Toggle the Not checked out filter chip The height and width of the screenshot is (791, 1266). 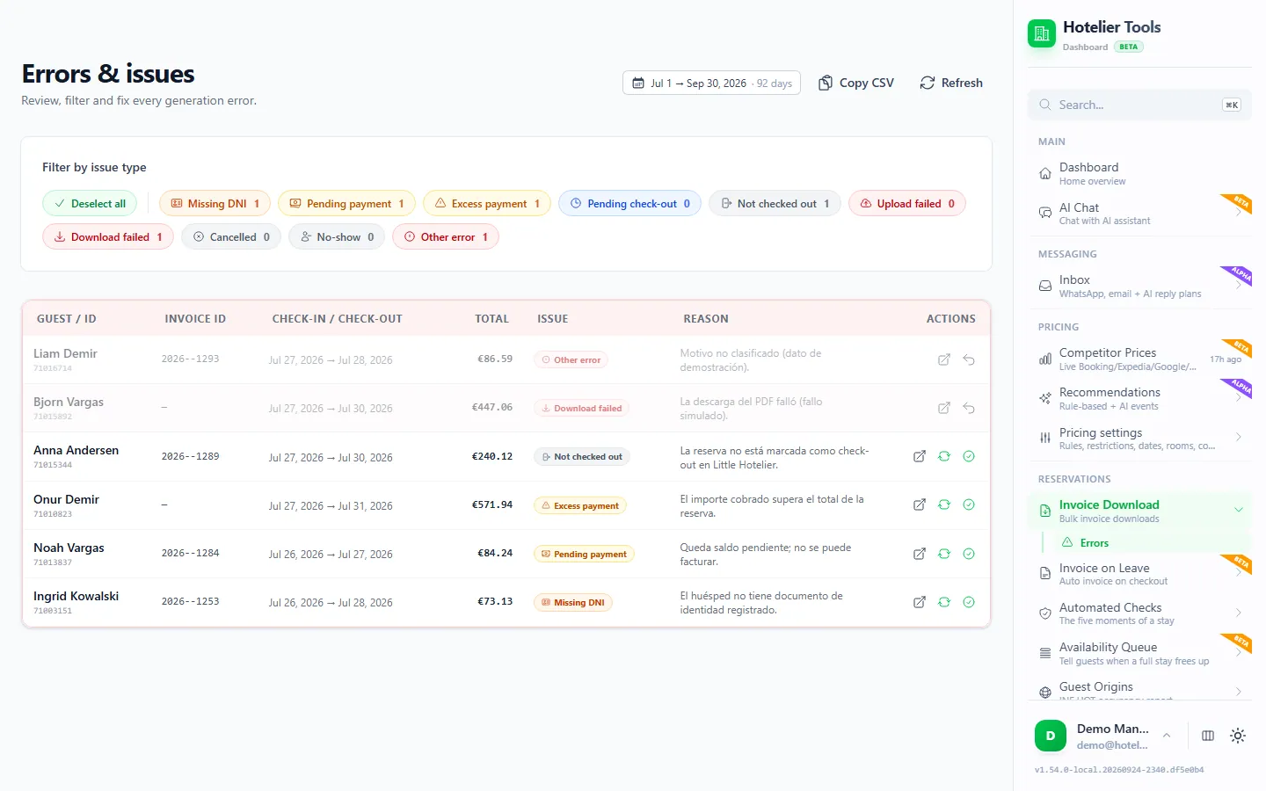pos(775,203)
